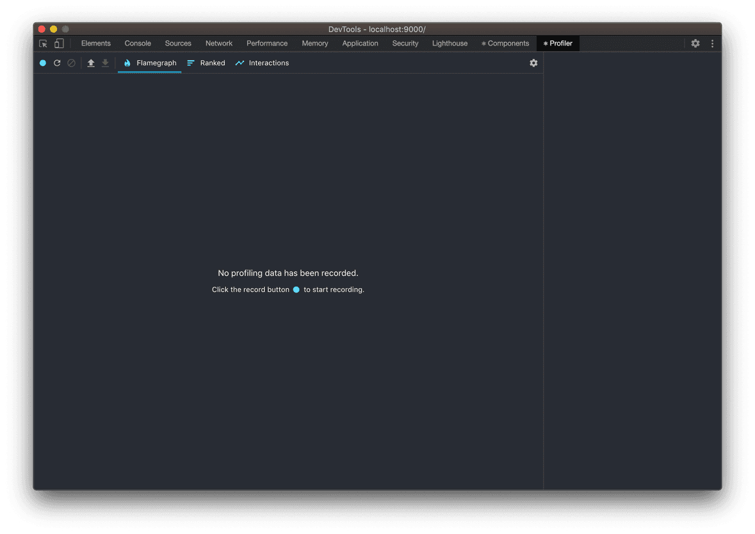Select the Profiler tab
Image resolution: width=755 pixels, height=534 pixels.
point(558,43)
